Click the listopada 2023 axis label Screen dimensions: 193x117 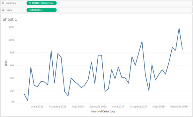(x=98, y=106)
